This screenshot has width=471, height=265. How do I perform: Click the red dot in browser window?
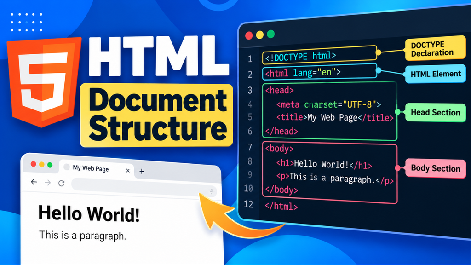click(33, 164)
